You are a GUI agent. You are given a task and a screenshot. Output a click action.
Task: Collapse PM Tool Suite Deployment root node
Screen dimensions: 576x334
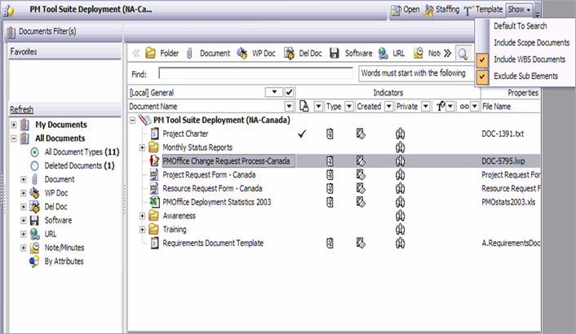coord(133,121)
